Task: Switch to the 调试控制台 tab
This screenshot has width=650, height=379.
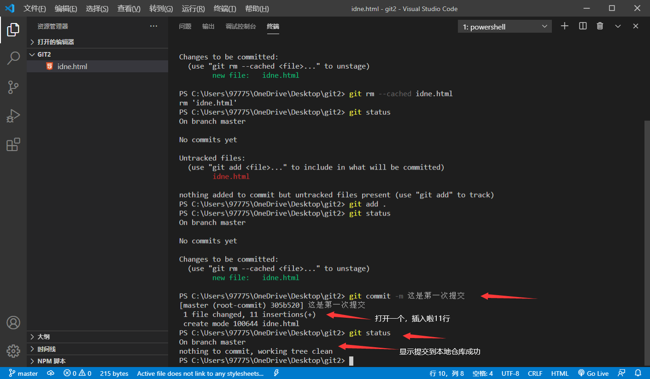Action: [241, 26]
